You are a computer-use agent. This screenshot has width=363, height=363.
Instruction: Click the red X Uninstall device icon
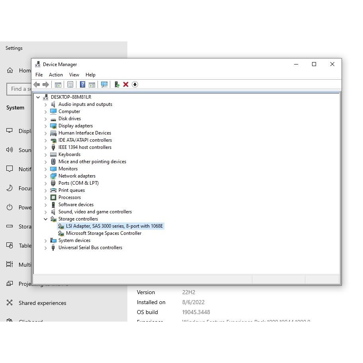[x=126, y=84]
